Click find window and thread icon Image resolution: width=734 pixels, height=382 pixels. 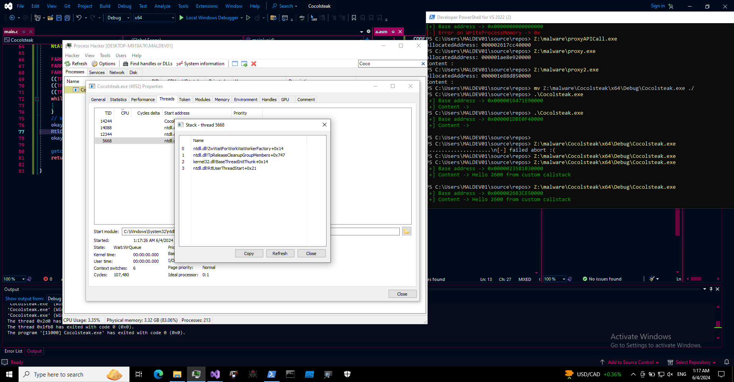coord(244,64)
